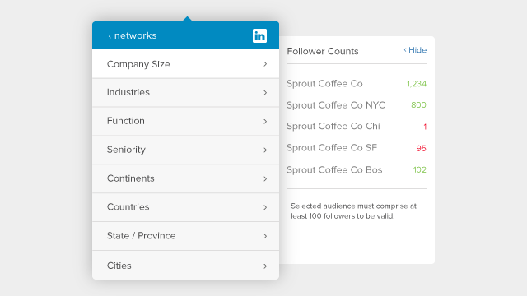Select the Seniority targeting option
Image resolution: width=527 pixels, height=296 pixels.
tap(185, 150)
